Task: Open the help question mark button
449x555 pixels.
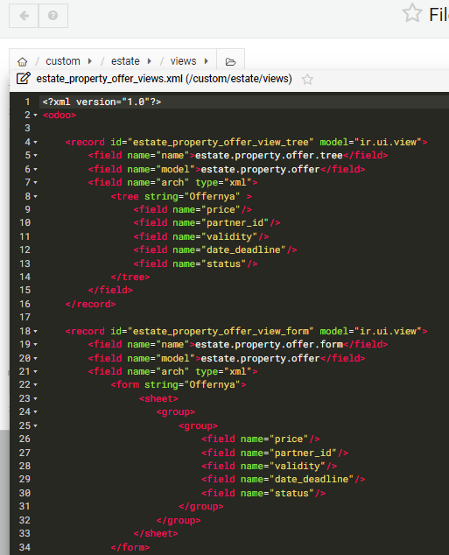Action: [x=53, y=16]
